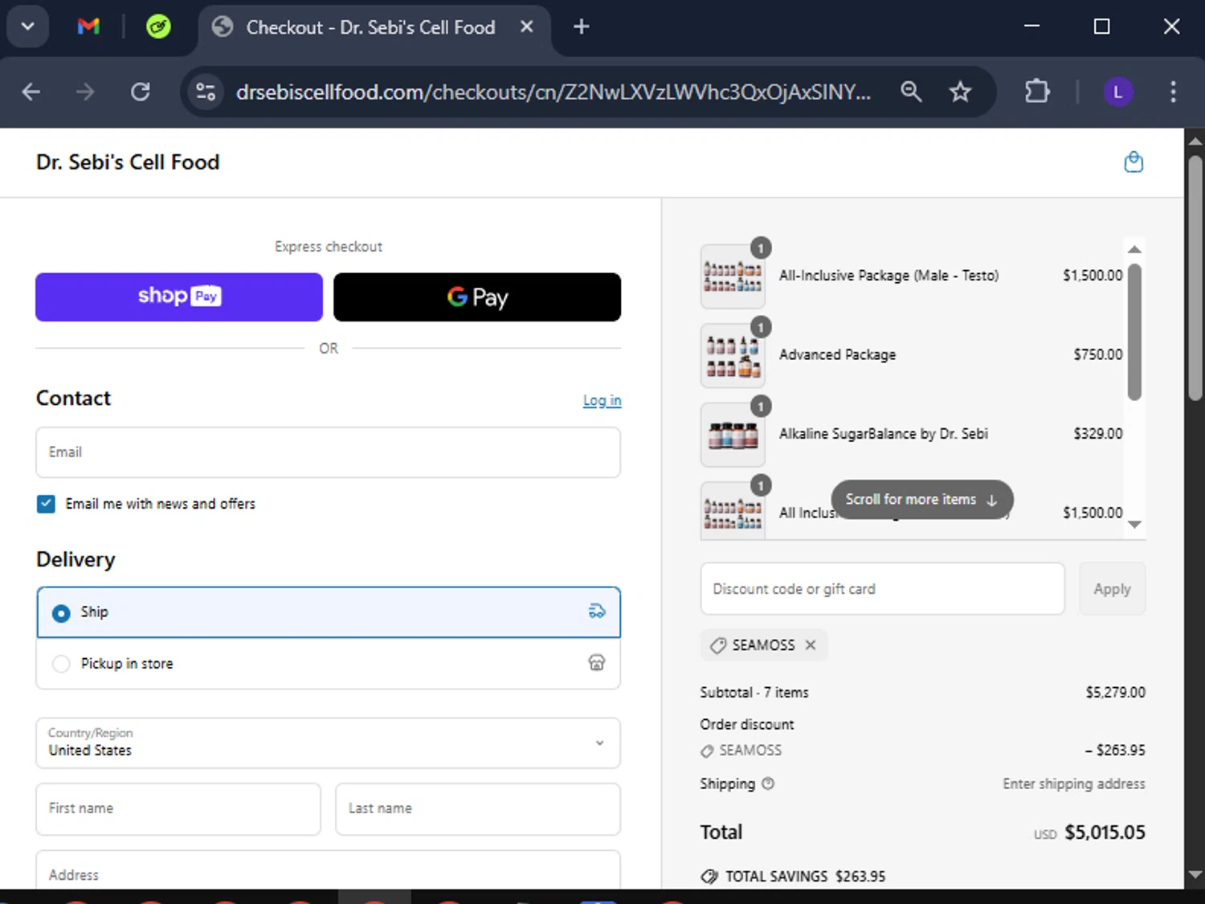Go back to the previous page
This screenshot has width=1205, height=904.
(31, 92)
